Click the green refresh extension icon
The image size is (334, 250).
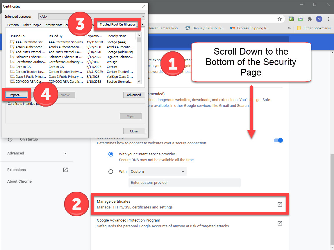[291, 19]
